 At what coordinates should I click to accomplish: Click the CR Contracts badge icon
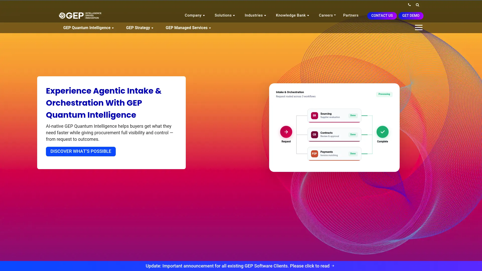click(x=314, y=135)
